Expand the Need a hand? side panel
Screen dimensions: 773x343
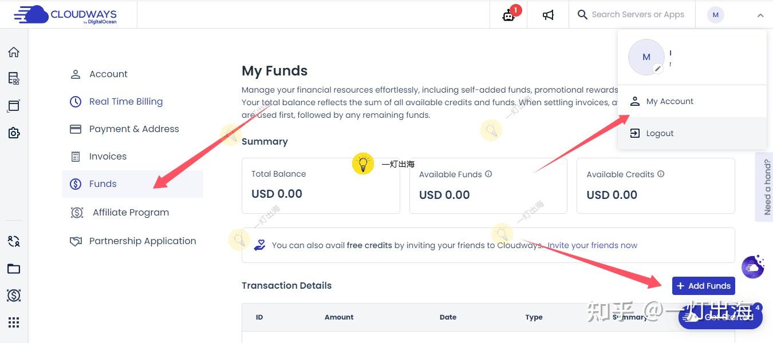point(767,187)
